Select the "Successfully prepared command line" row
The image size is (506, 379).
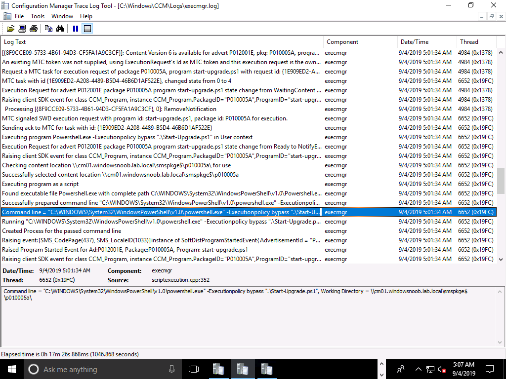pos(249,203)
